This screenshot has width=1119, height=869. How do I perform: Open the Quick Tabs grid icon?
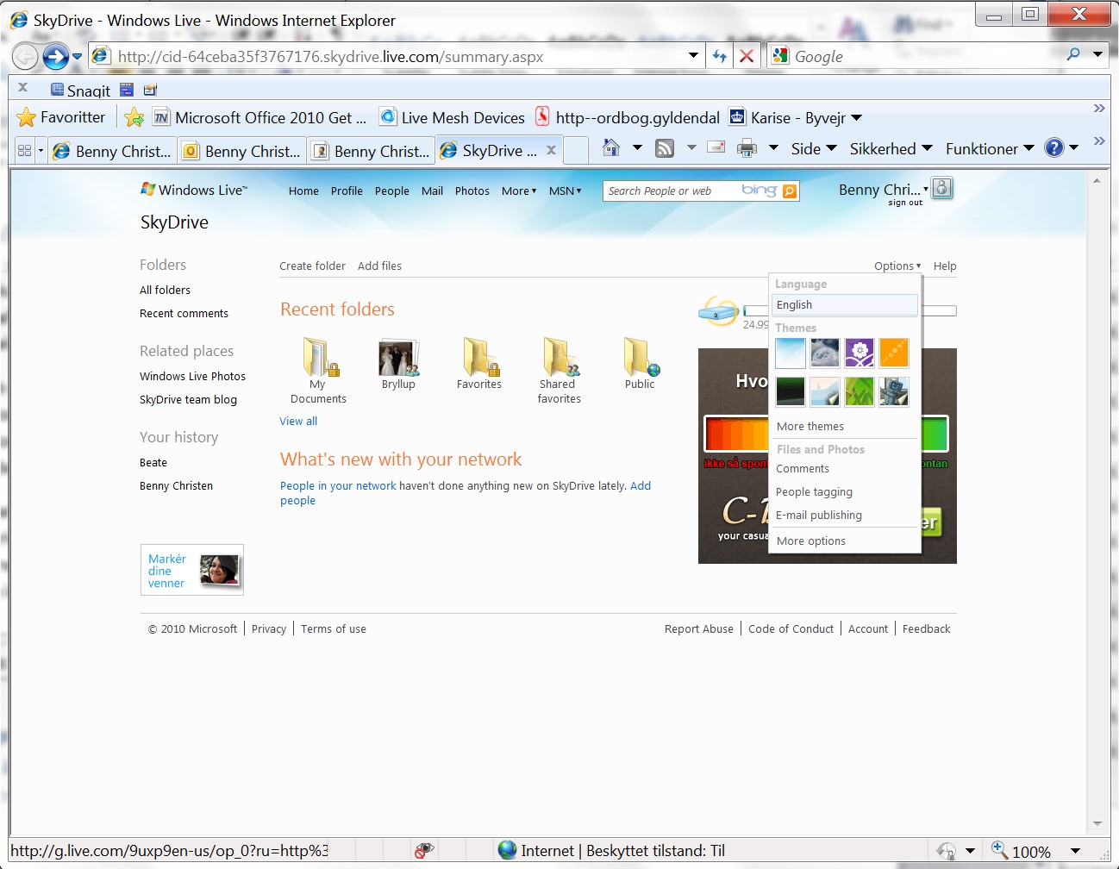pos(24,150)
